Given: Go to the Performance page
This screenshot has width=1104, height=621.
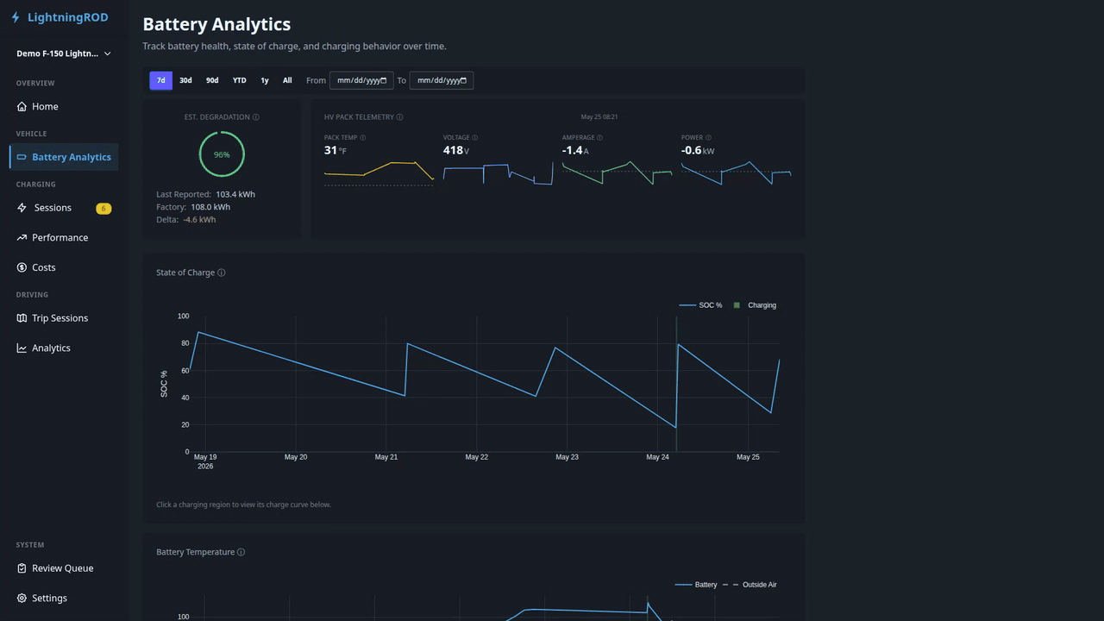Looking at the screenshot, I should (x=64, y=238).
